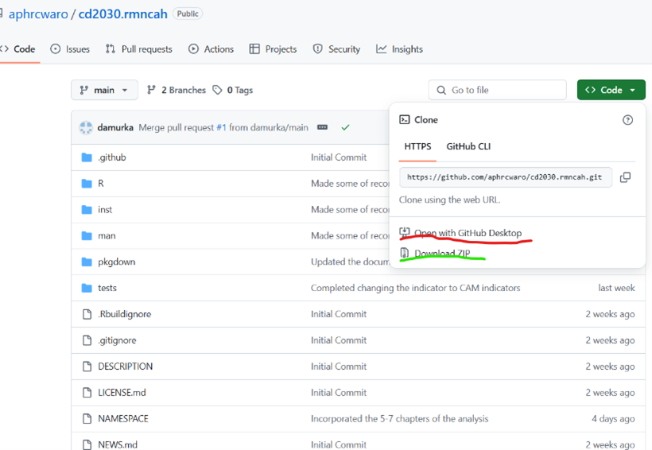
Task: Open DESCRIPTION row Initial Commit message
Action: 339,367
